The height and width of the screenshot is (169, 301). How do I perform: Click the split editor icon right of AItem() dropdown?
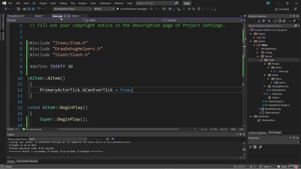(244, 20)
